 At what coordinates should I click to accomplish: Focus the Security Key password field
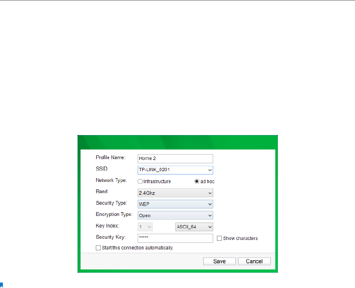[175, 238]
